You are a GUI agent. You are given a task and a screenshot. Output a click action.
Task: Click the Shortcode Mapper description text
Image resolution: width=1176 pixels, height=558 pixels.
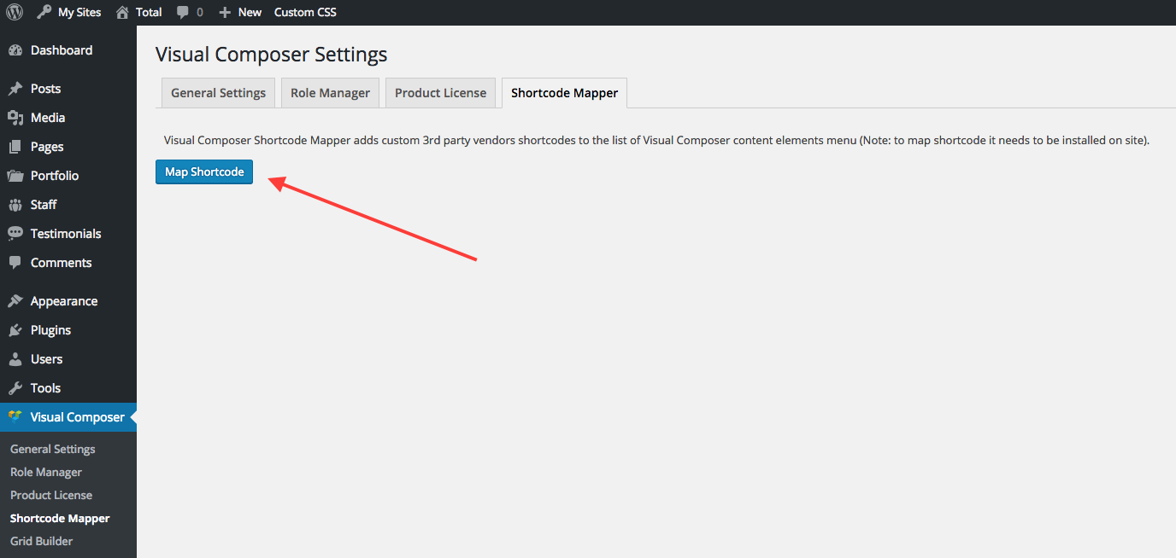point(656,140)
